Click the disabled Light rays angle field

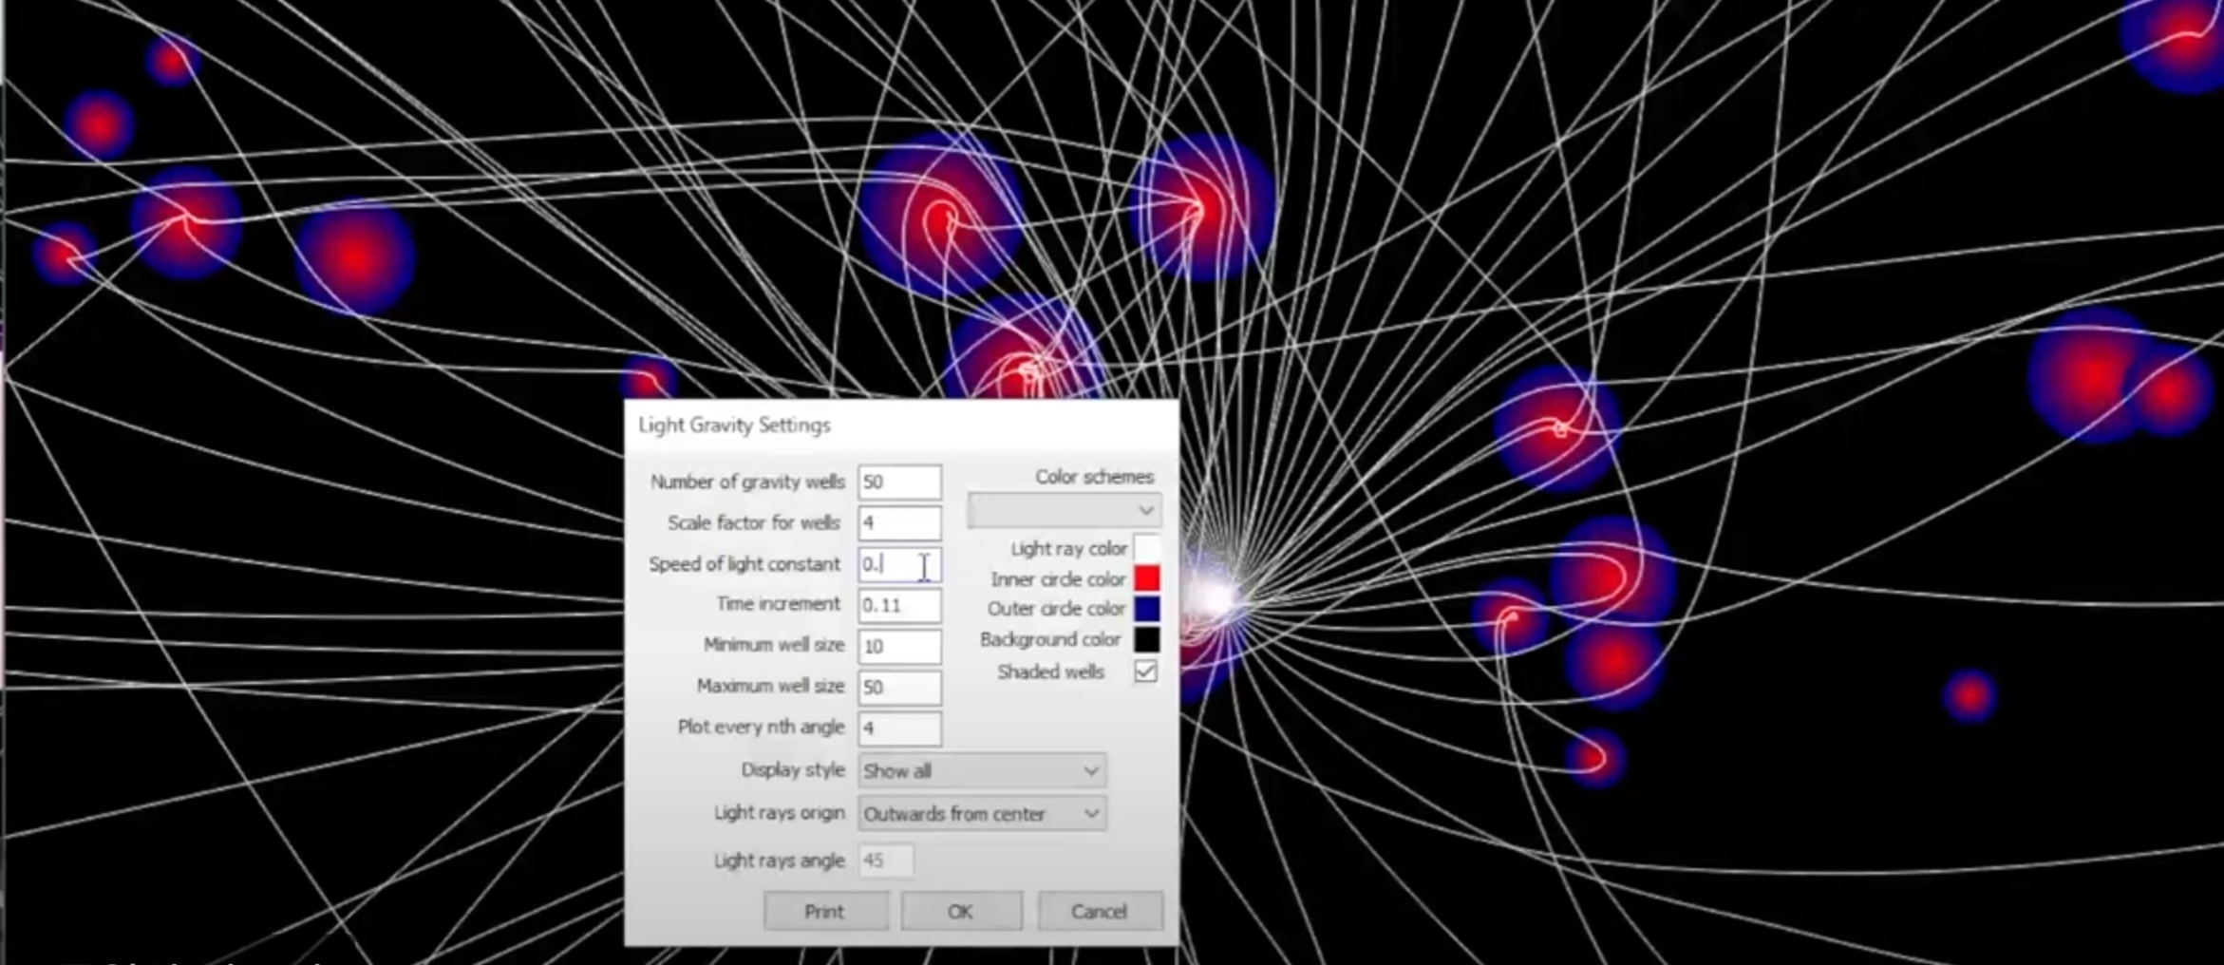coord(886,861)
